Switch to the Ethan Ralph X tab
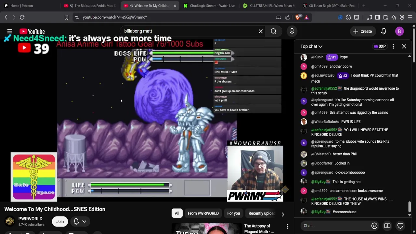This screenshot has height=234, width=416. 329,6
